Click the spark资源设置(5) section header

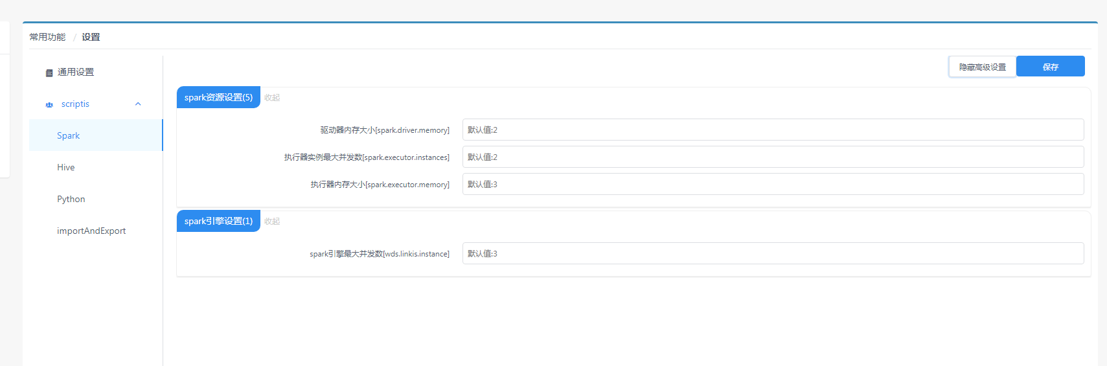coord(218,98)
